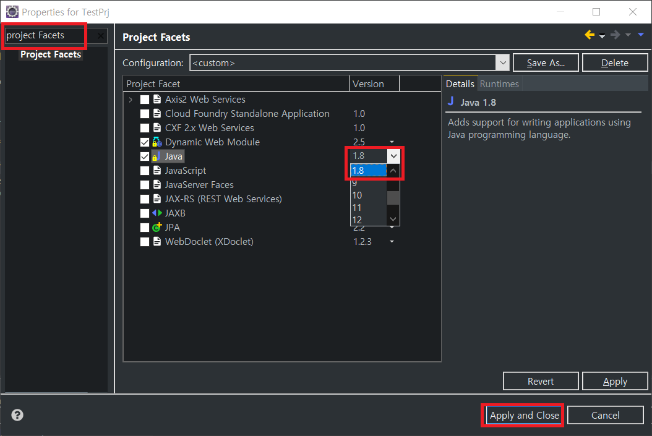Click the Java J icon in Details pane
The image size is (652, 436).
click(451, 101)
